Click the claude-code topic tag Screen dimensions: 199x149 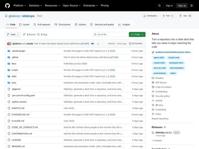[x=174, y=57]
